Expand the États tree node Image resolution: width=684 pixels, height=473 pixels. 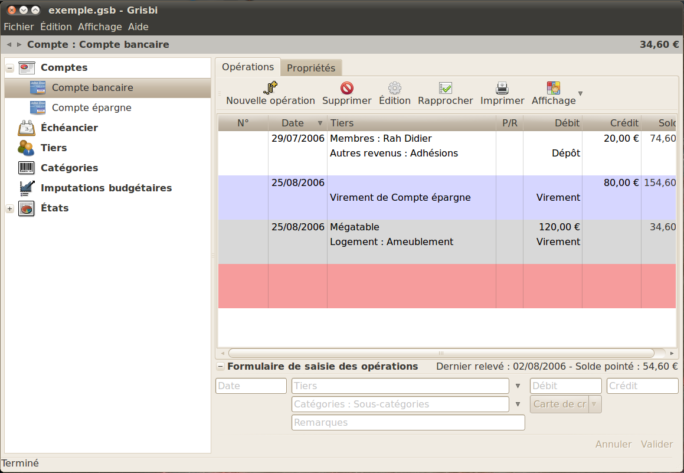click(9, 208)
